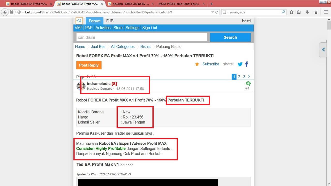Click 'Jawa Tengah' seller location text

point(134,122)
